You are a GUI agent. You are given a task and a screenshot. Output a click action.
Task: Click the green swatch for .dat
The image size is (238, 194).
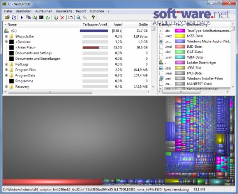[x=180, y=52]
